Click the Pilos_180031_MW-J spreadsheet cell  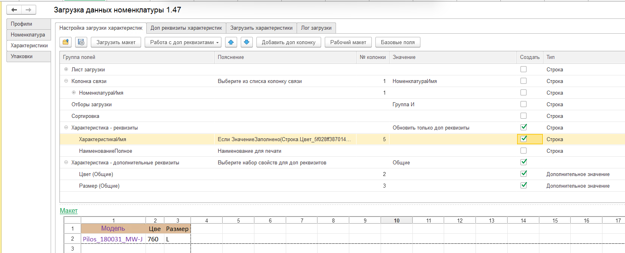click(113, 239)
